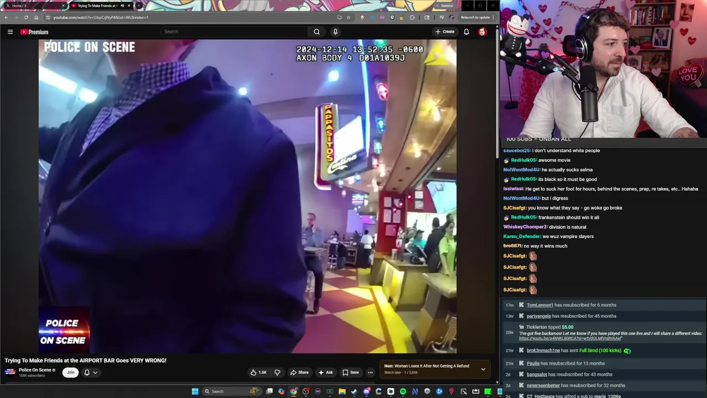
Task: Click bangsalot username in activity feed
Action: [537, 374]
